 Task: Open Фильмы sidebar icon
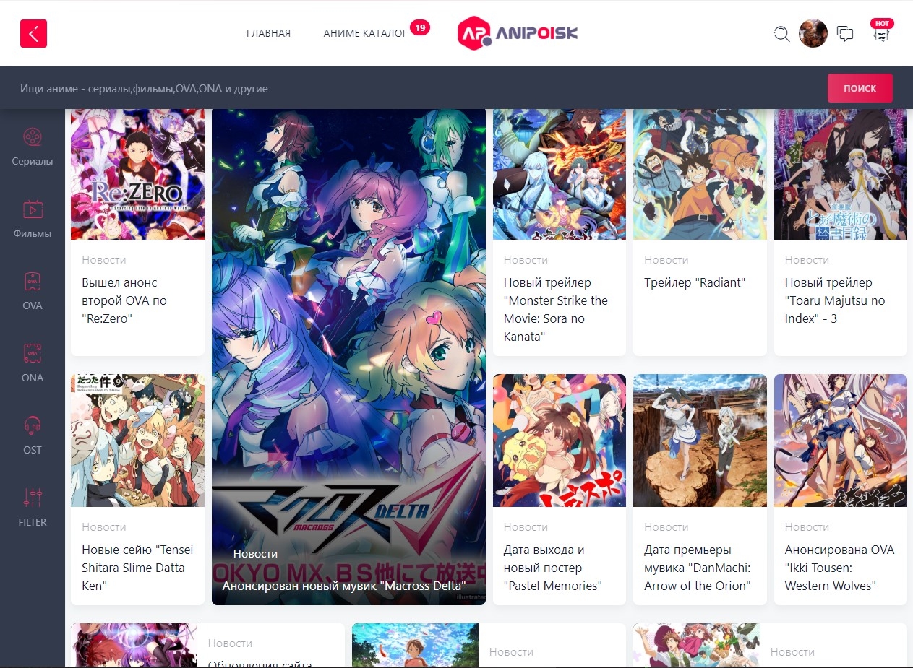[x=33, y=209]
